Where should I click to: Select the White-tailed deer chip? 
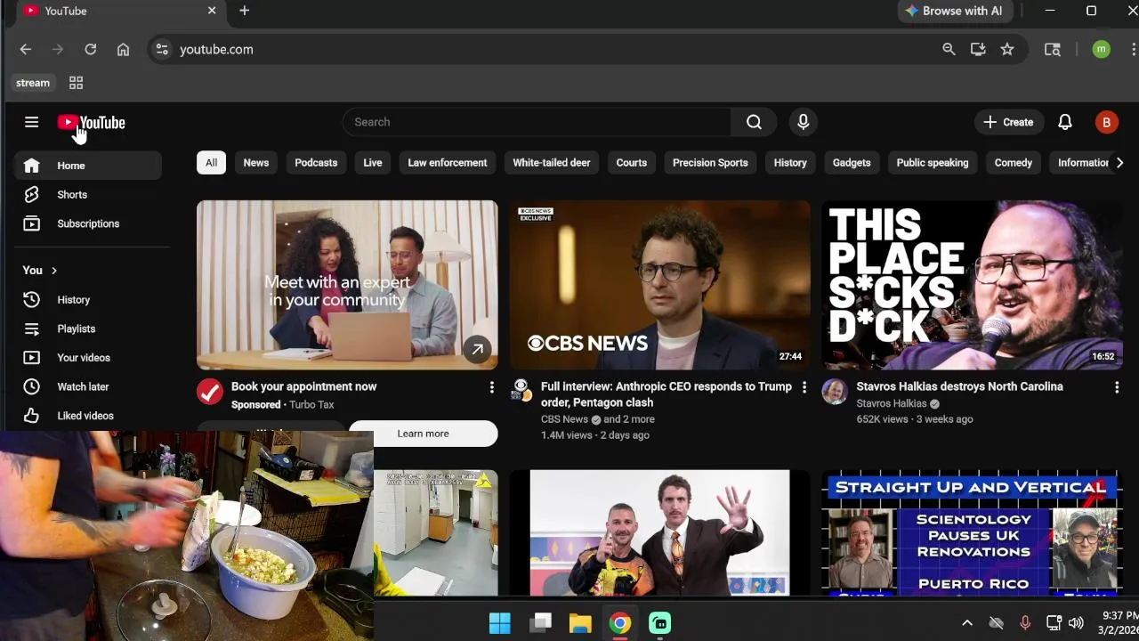point(552,163)
